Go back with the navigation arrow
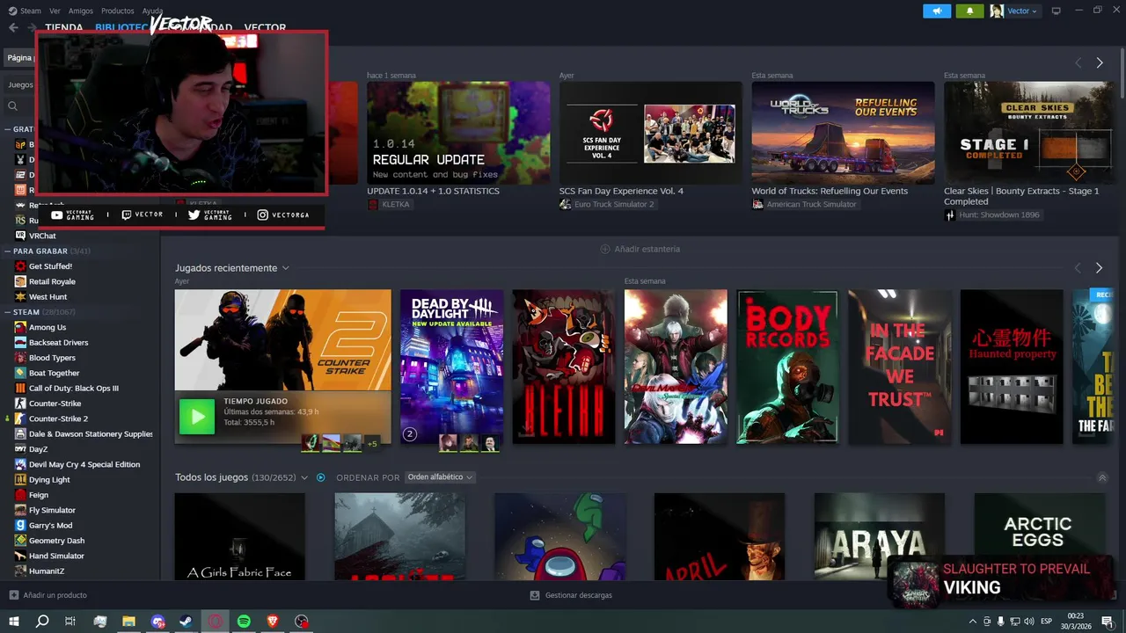 pos(13,27)
